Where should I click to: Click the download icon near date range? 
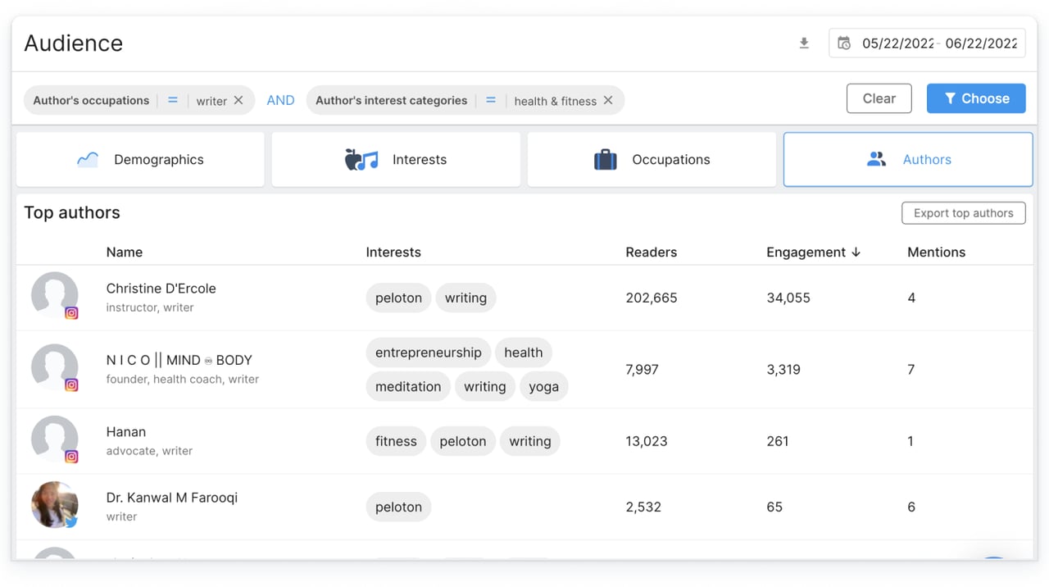[x=804, y=43]
